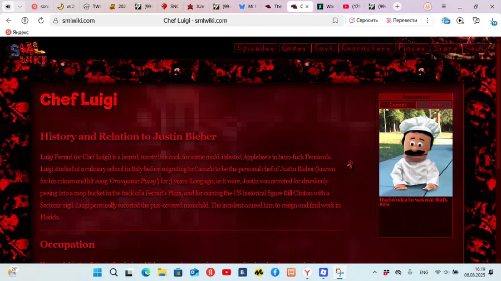
Task: Switch to the "vs 2" tab
Action: click(66, 6)
